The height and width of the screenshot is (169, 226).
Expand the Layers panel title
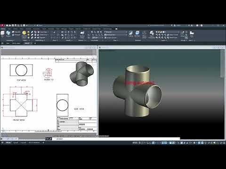point(163,40)
